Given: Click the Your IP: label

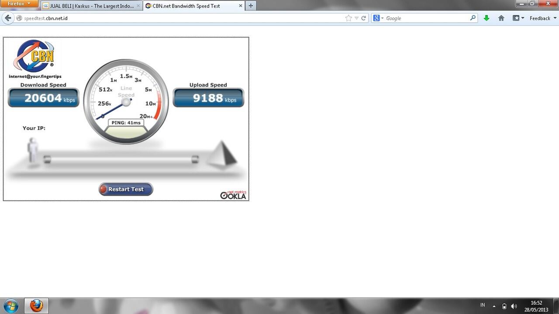Looking at the screenshot, I should pos(34,128).
